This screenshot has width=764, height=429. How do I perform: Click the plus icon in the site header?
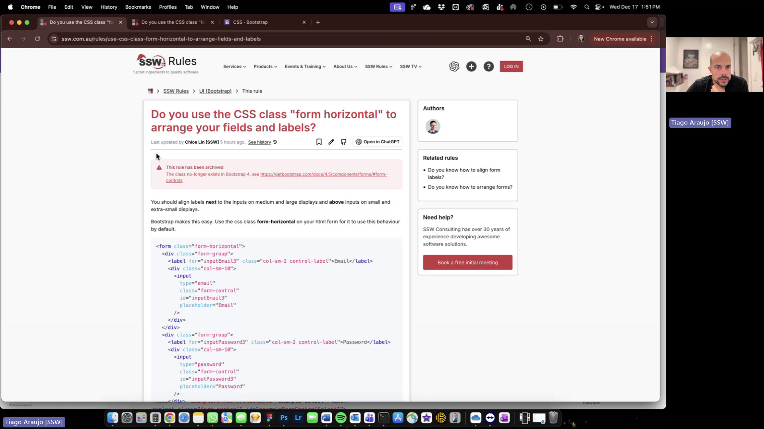coord(471,66)
